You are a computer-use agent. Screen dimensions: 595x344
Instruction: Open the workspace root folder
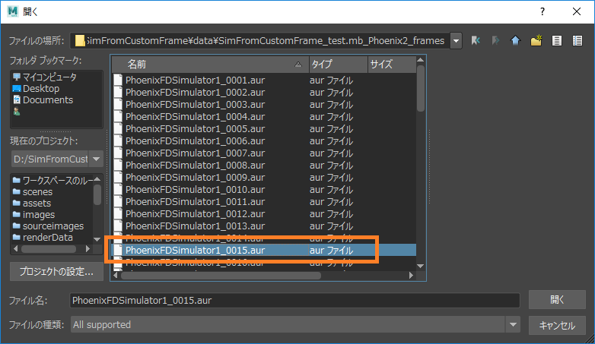52,180
